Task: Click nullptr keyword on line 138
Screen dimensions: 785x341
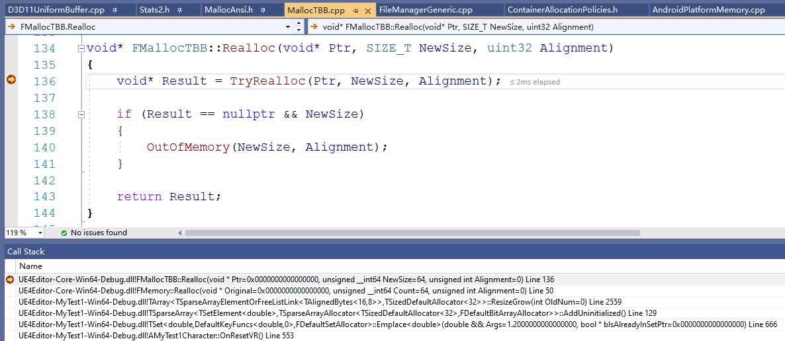Action: pyautogui.click(x=249, y=114)
